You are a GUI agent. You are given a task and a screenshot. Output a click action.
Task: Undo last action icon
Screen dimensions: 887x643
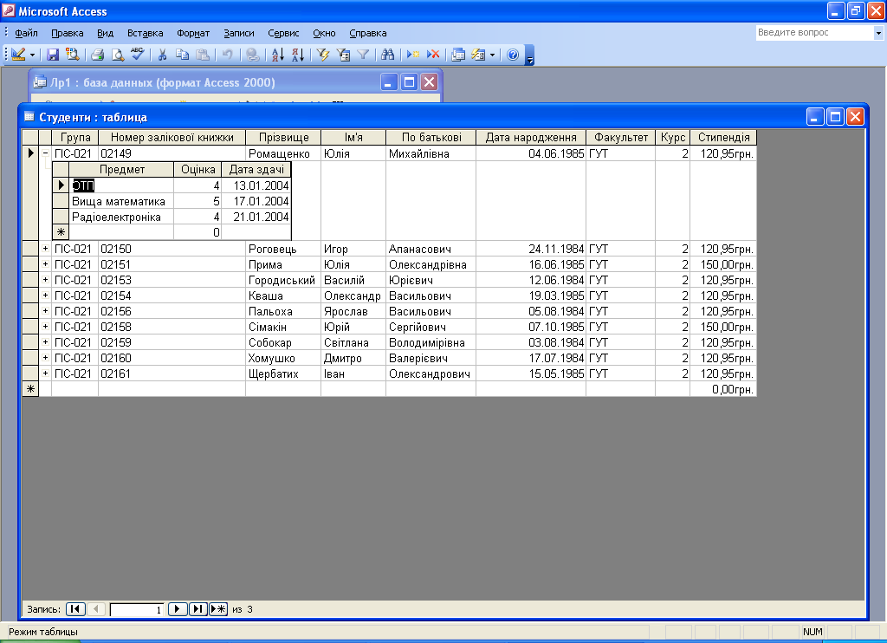pos(228,55)
